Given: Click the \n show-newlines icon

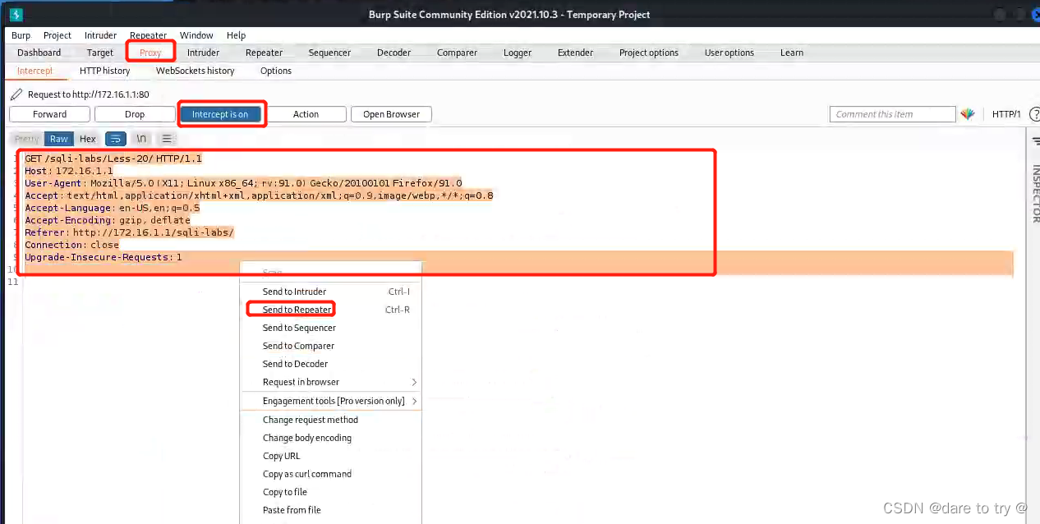Looking at the screenshot, I should pos(140,138).
